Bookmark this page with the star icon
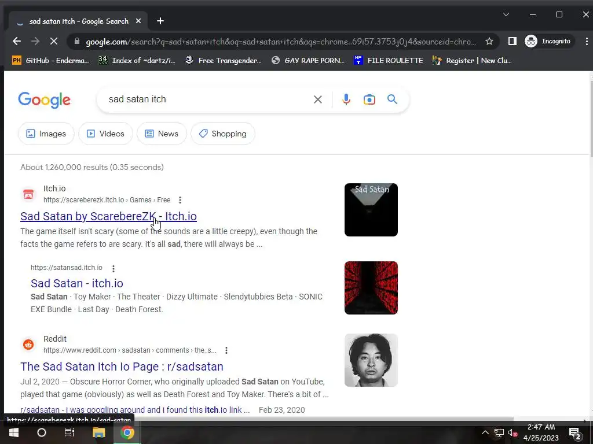This screenshot has height=444, width=593. [489, 41]
